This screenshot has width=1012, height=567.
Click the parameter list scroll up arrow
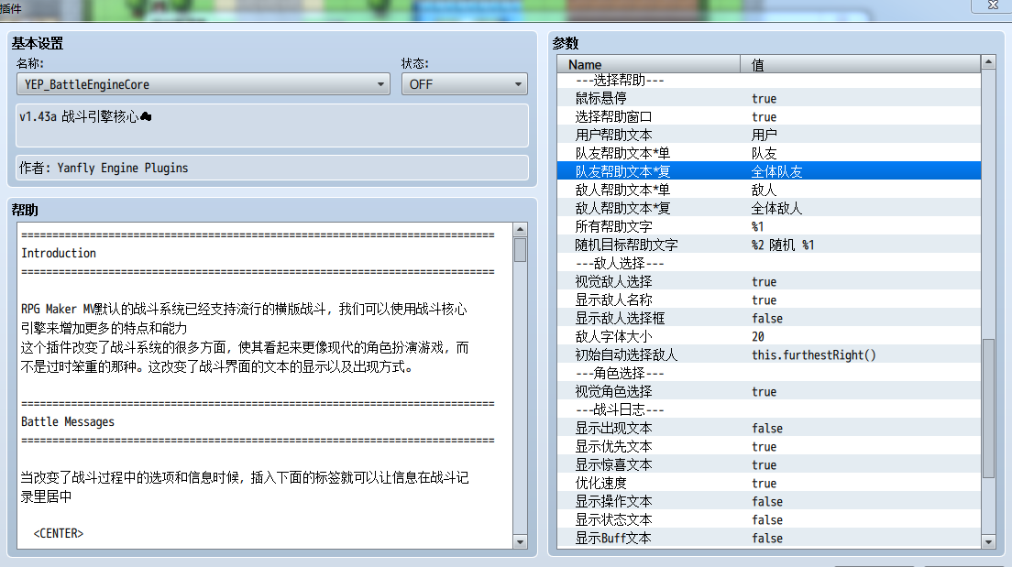coord(988,62)
